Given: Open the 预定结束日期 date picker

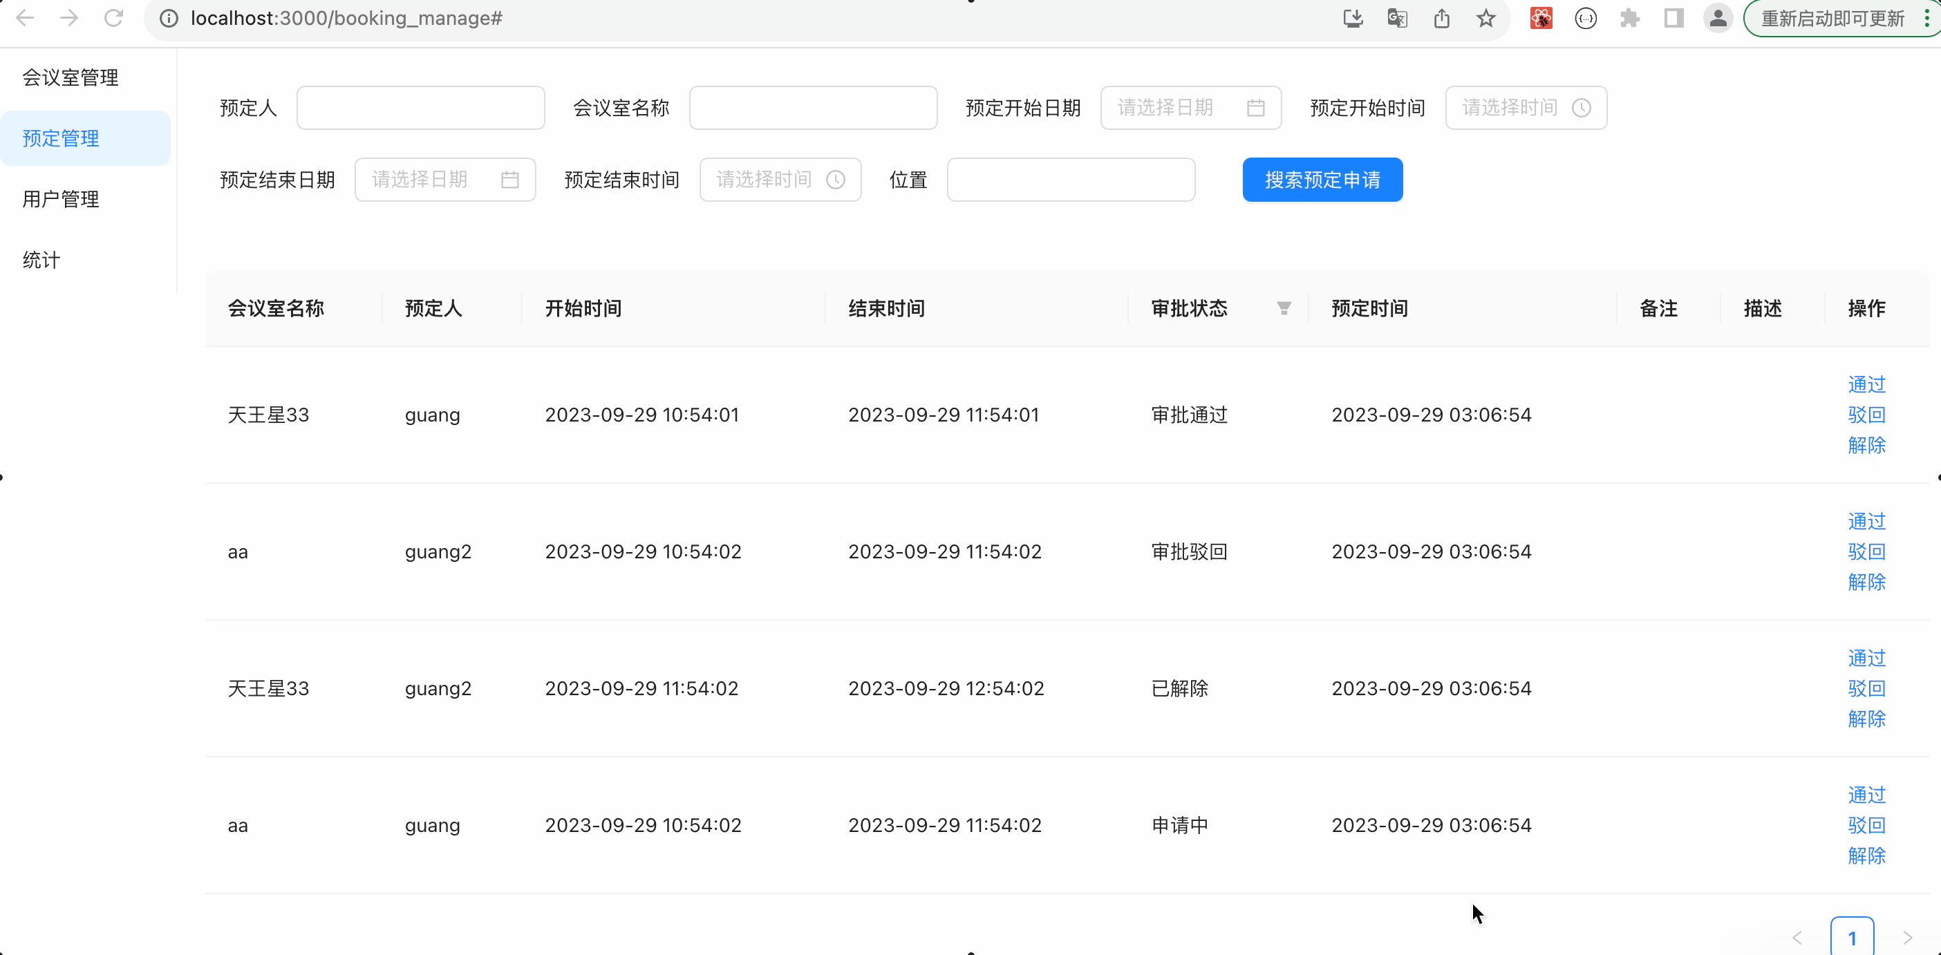Looking at the screenshot, I should tap(444, 179).
